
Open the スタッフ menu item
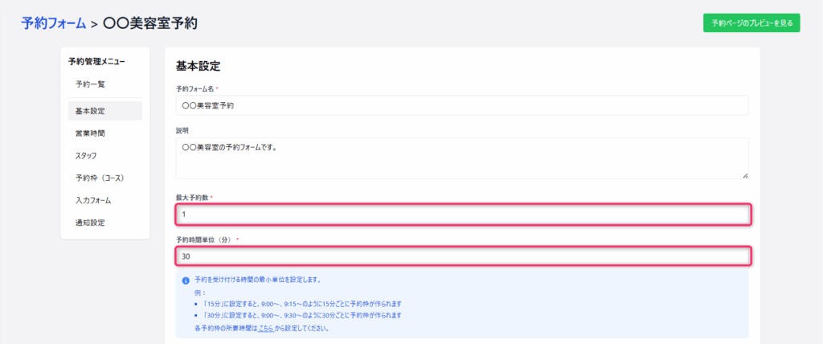tap(86, 156)
